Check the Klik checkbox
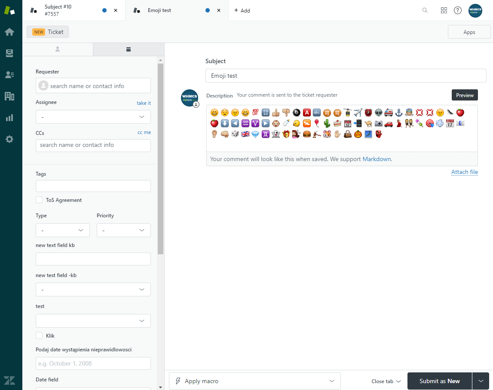The width and height of the screenshot is (493, 390). click(39, 335)
